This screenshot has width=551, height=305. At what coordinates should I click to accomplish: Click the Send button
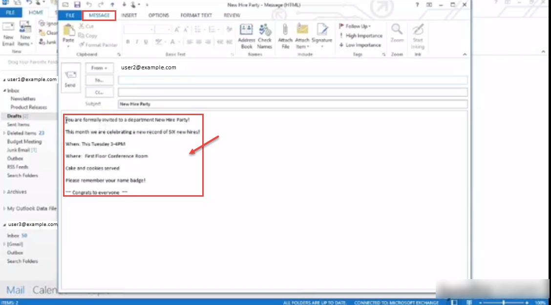[71, 78]
